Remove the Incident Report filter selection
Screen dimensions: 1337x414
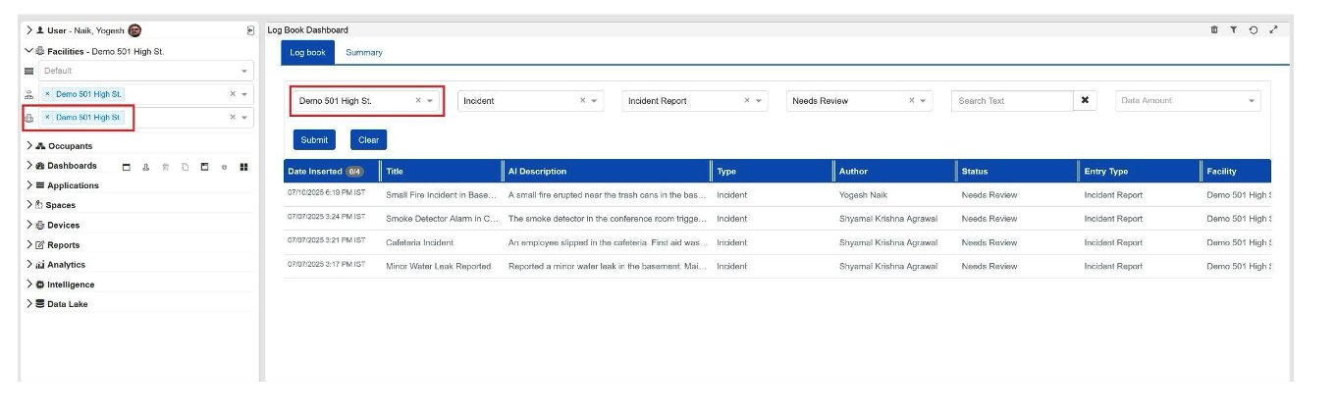click(x=746, y=101)
